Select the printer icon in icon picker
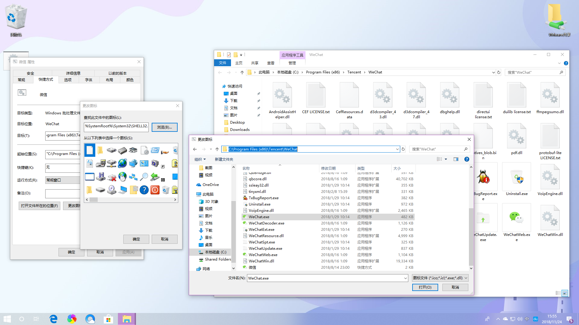The image size is (579, 325). [x=133, y=150]
